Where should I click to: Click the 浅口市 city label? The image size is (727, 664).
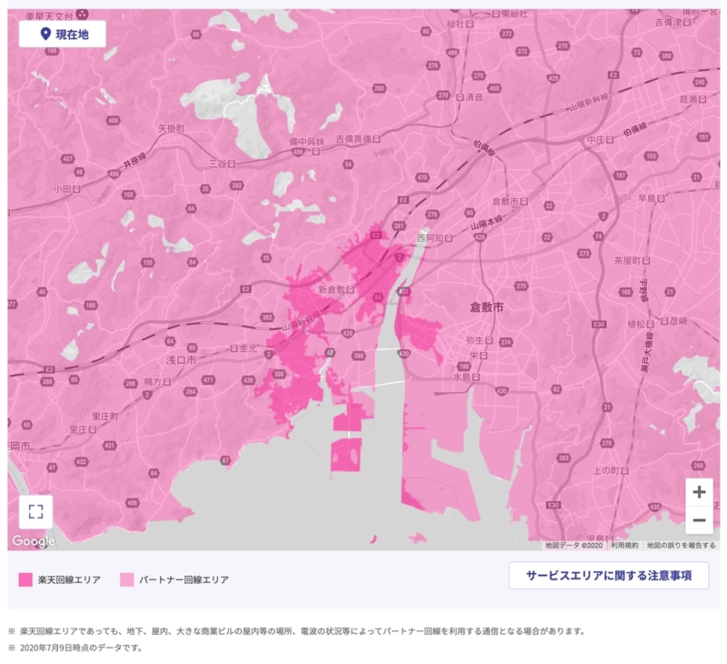[x=181, y=360]
